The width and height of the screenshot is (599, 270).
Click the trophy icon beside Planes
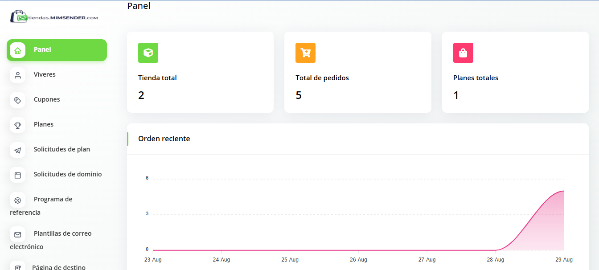coord(18,125)
